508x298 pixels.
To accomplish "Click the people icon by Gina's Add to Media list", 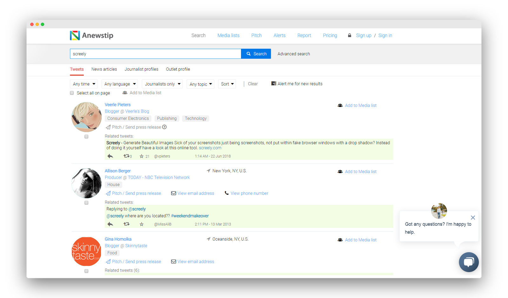I will click(340, 240).
